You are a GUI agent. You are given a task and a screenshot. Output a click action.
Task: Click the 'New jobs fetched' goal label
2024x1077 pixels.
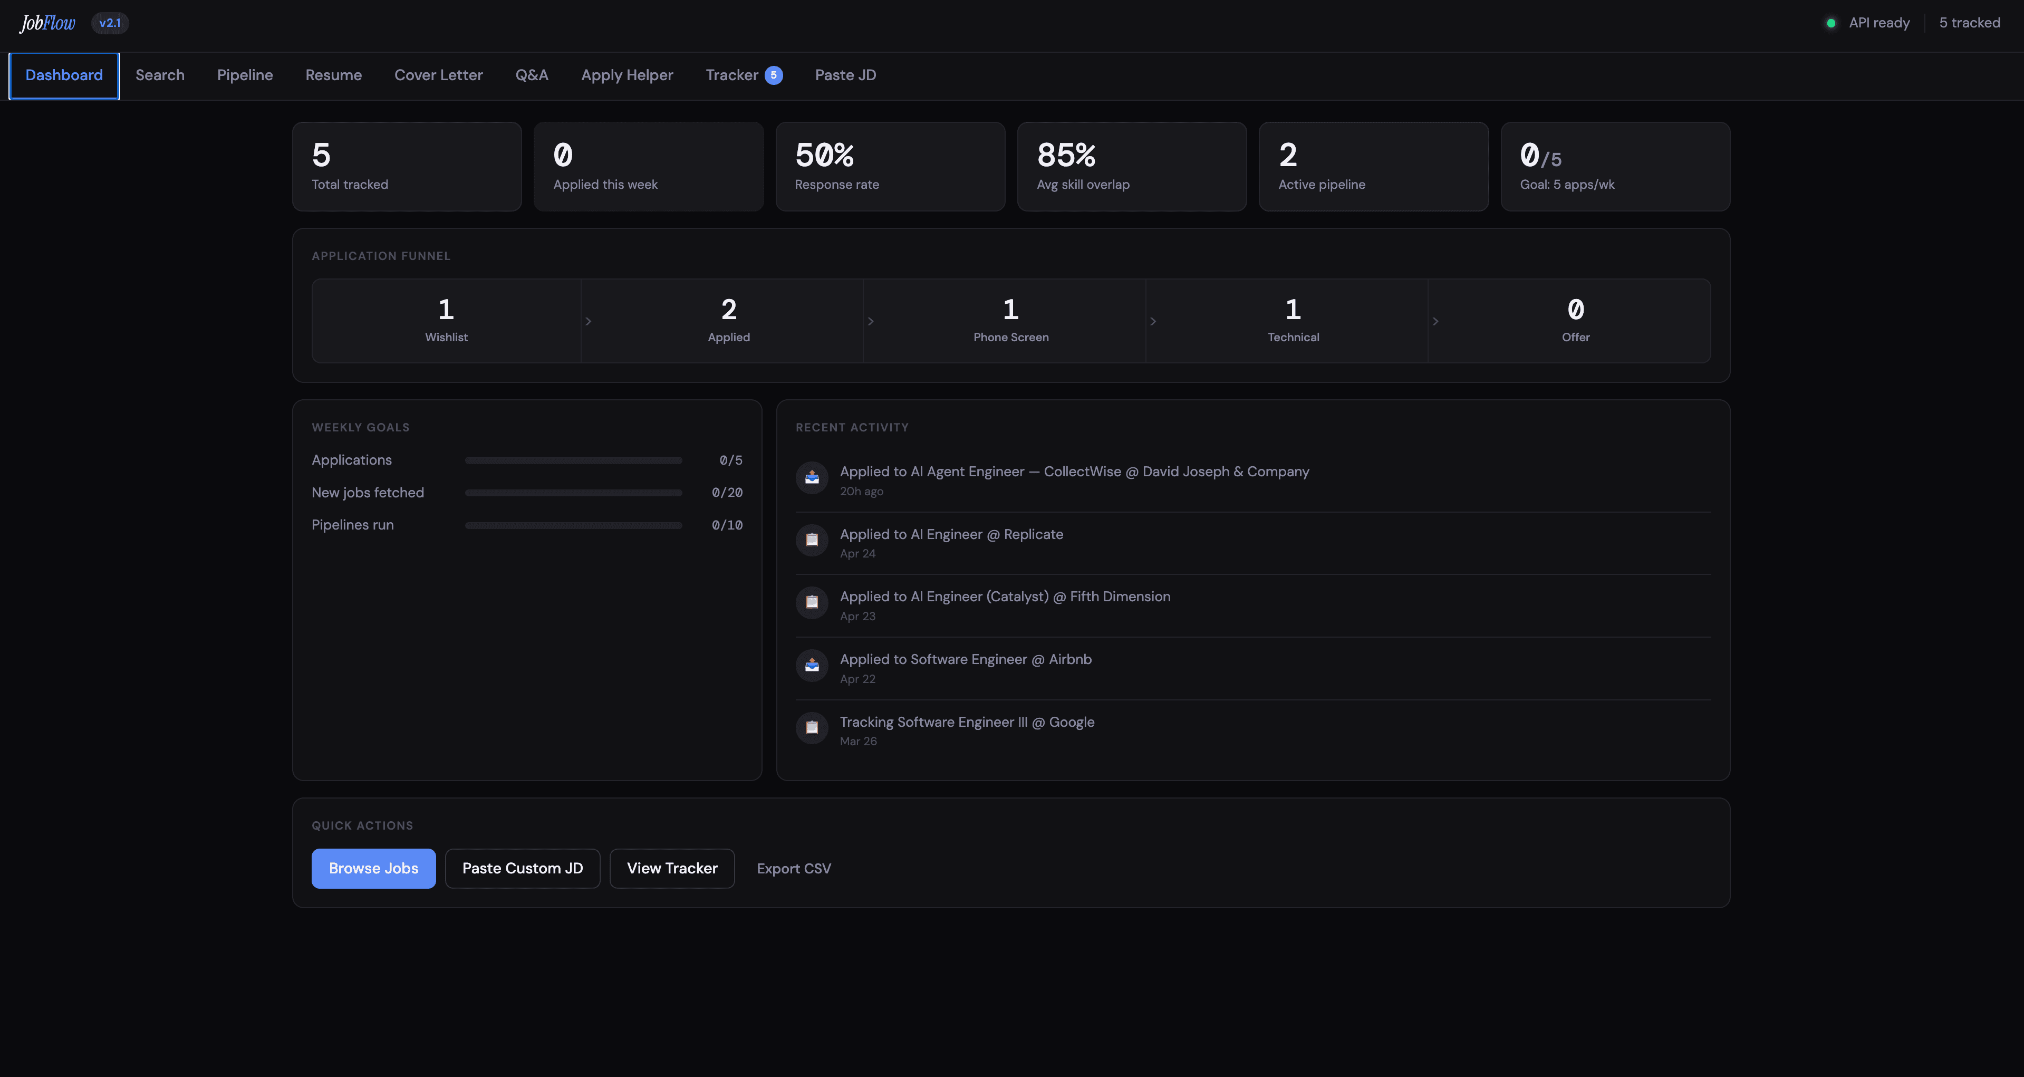click(368, 493)
